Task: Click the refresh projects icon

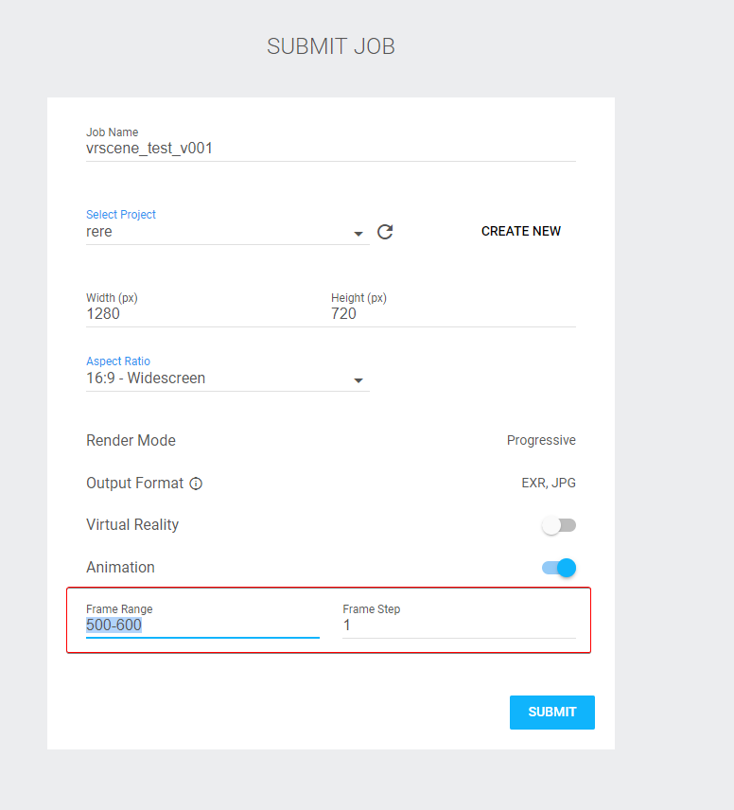Action: 385,232
